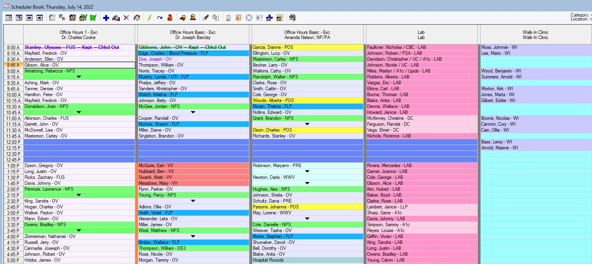Exit the Scheduler Book via the door icon

point(292,17)
